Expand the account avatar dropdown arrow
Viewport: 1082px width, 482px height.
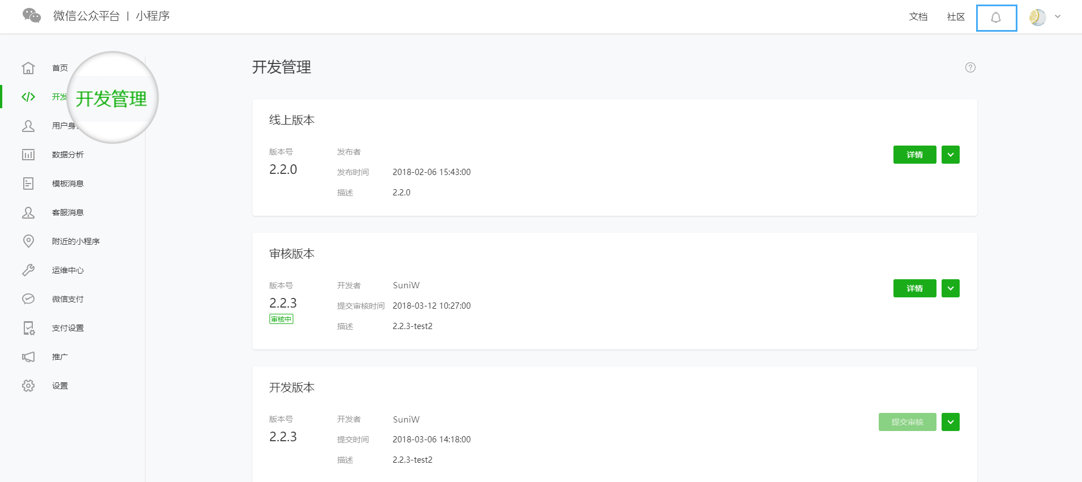tap(1058, 17)
